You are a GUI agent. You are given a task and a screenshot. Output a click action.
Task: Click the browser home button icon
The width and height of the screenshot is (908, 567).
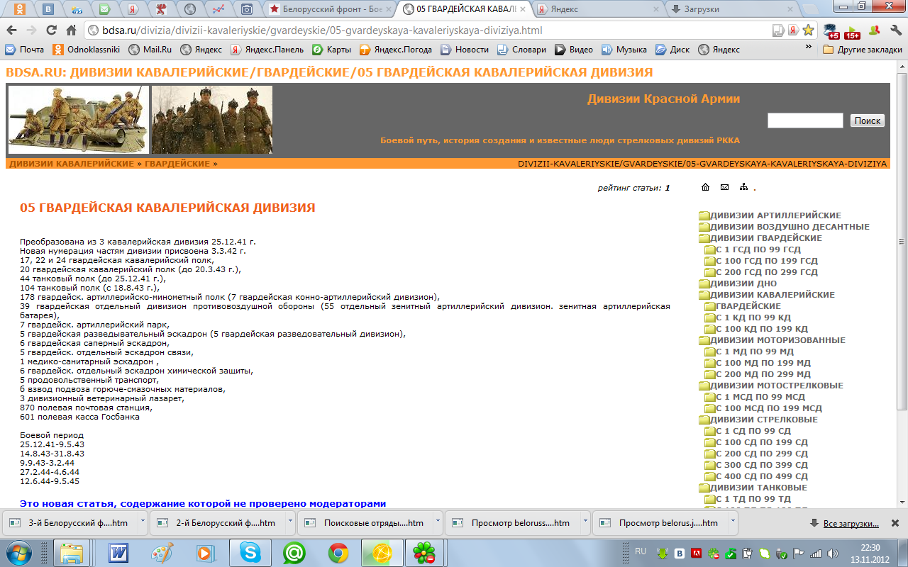[x=71, y=30]
